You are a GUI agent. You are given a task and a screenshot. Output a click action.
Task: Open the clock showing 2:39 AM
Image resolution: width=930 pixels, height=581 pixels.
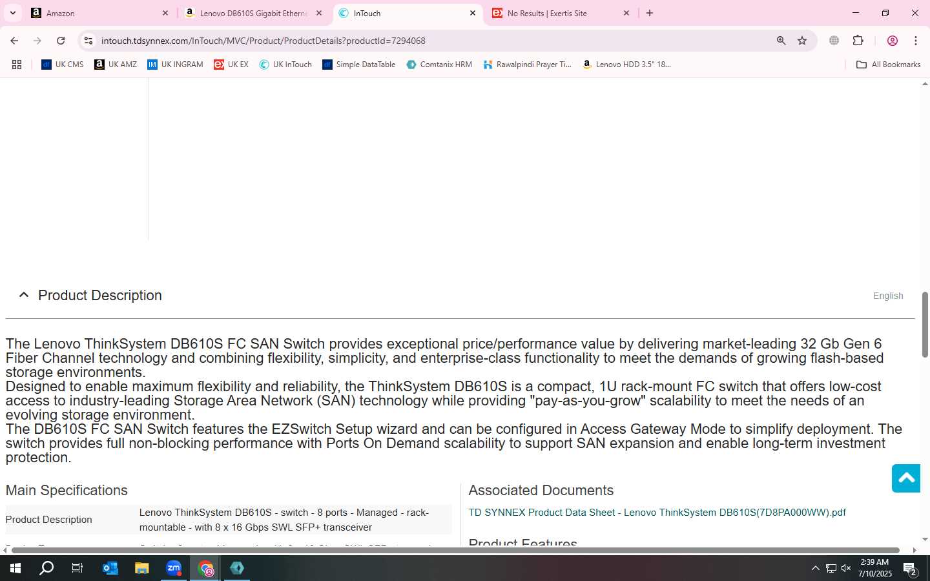tap(875, 568)
